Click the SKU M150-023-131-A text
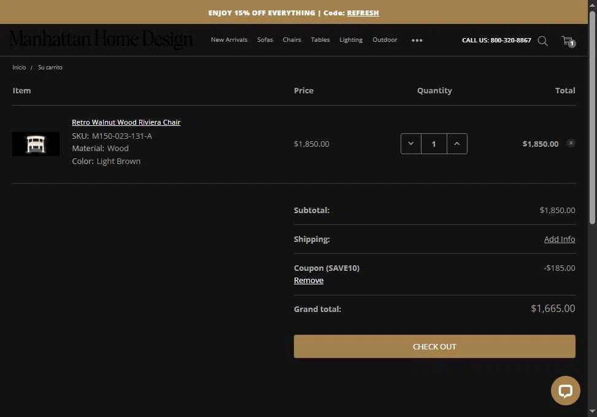The image size is (597, 417). click(112, 136)
